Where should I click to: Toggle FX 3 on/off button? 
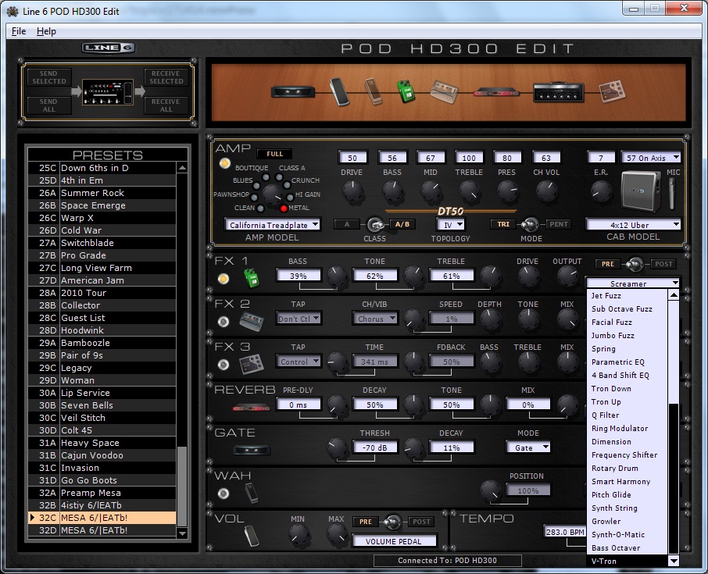tap(223, 365)
